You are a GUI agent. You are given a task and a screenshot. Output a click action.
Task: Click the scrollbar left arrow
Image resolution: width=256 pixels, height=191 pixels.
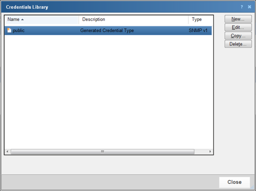coord(7,151)
